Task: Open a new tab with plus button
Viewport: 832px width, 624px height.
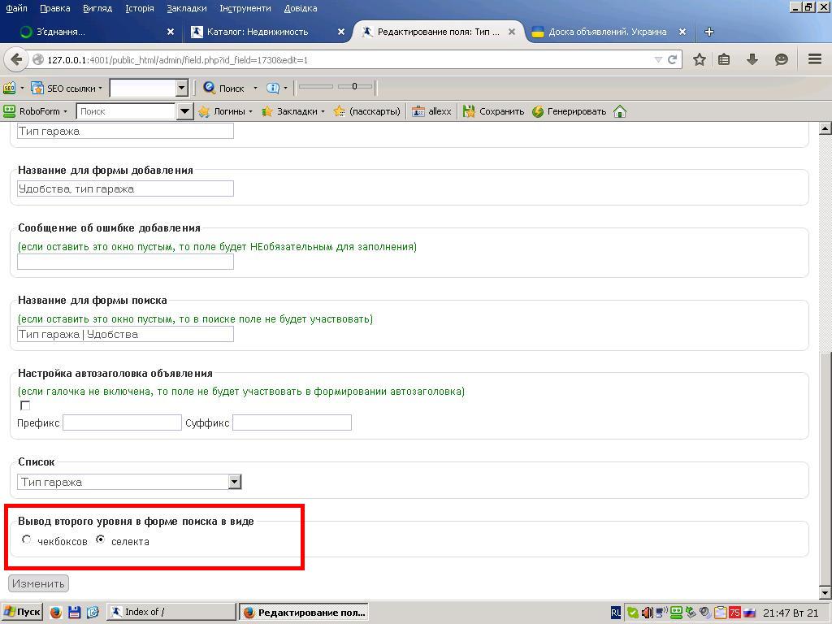Action: point(708,32)
